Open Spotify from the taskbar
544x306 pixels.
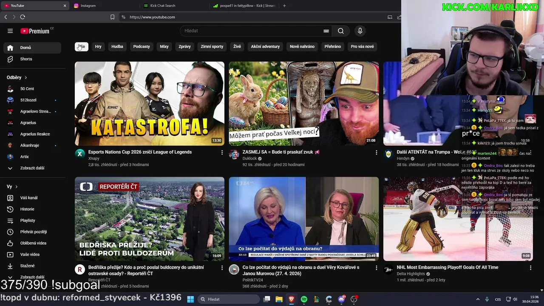pos(304,299)
